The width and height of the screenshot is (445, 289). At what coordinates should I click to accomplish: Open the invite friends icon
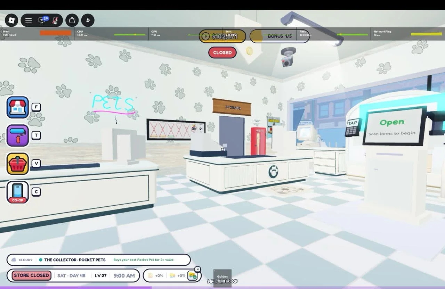tap(88, 20)
